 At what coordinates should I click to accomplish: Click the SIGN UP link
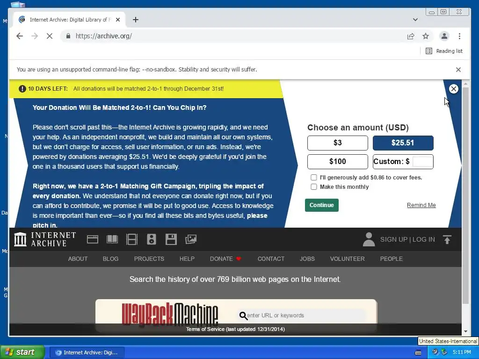tap(394, 239)
